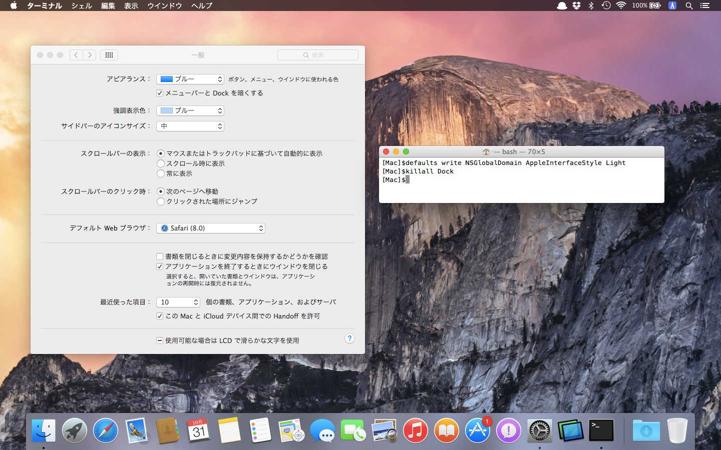Open the ターミナル application menu
Viewport: 721px width, 450px height.
[x=45, y=5]
